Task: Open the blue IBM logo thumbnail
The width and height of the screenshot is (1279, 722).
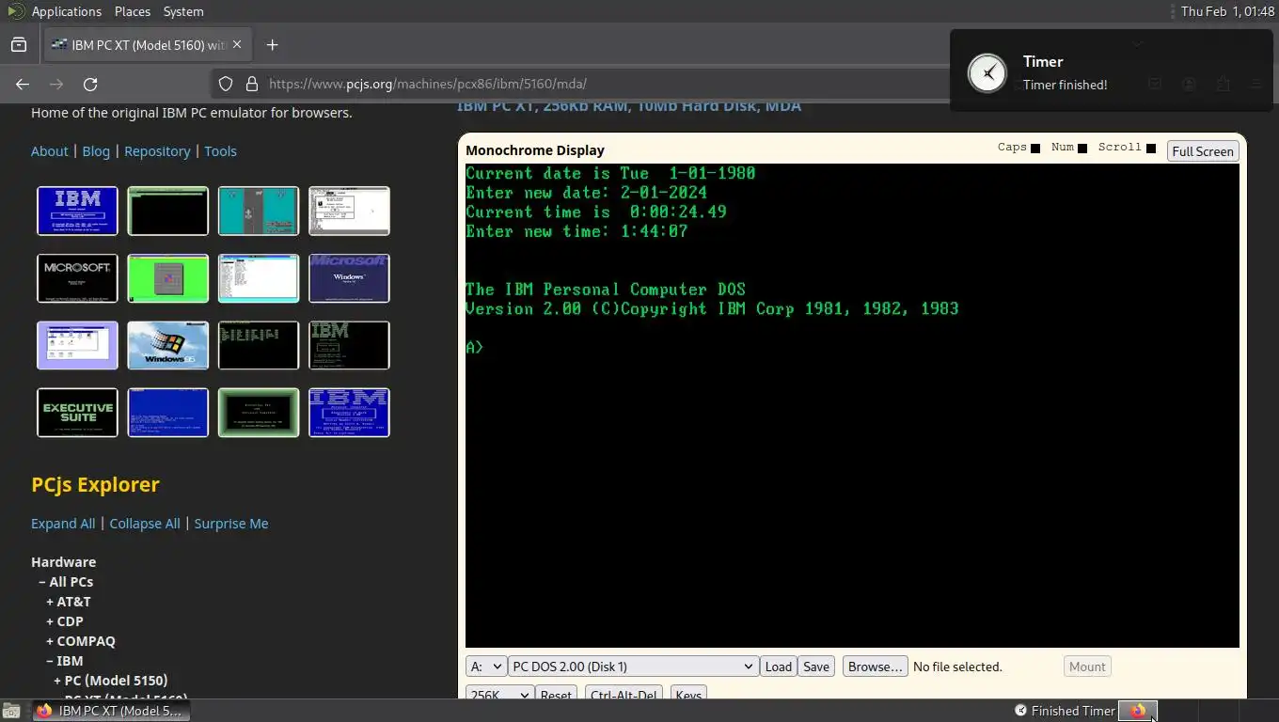Action: click(x=77, y=211)
